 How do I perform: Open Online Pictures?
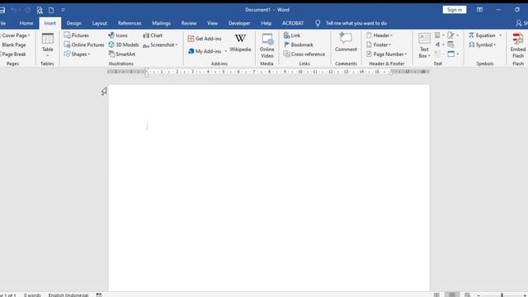[x=84, y=45]
